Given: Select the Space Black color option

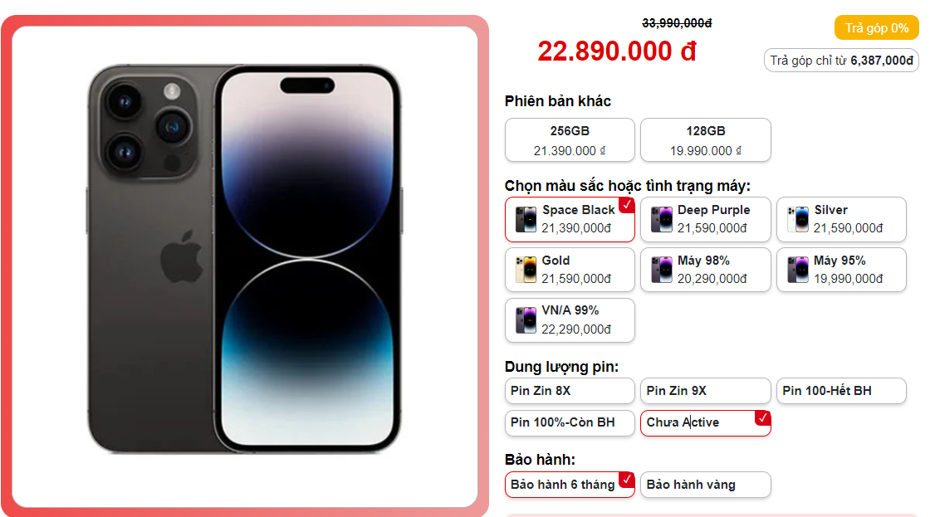Looking at the screenshot, I should pyautogui.click(x=570, y=219).
